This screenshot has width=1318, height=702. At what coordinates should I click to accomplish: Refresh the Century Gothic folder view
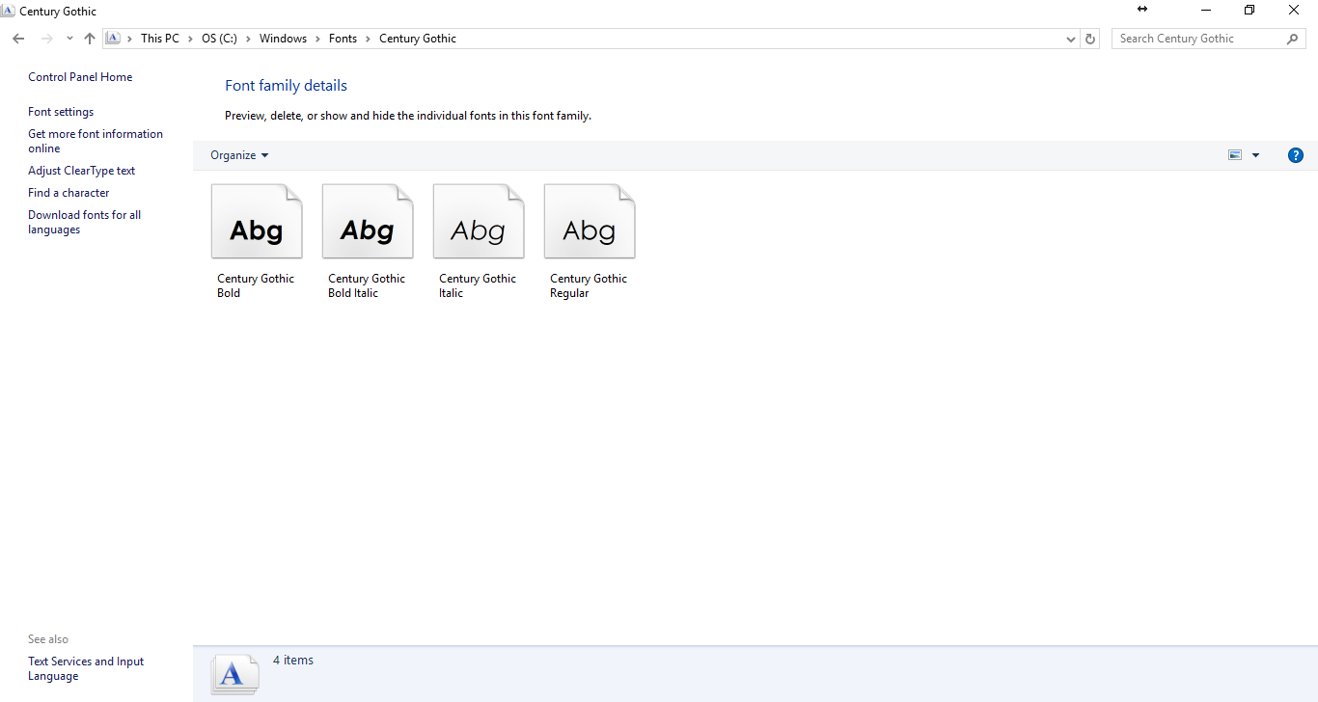[1090, 39]
